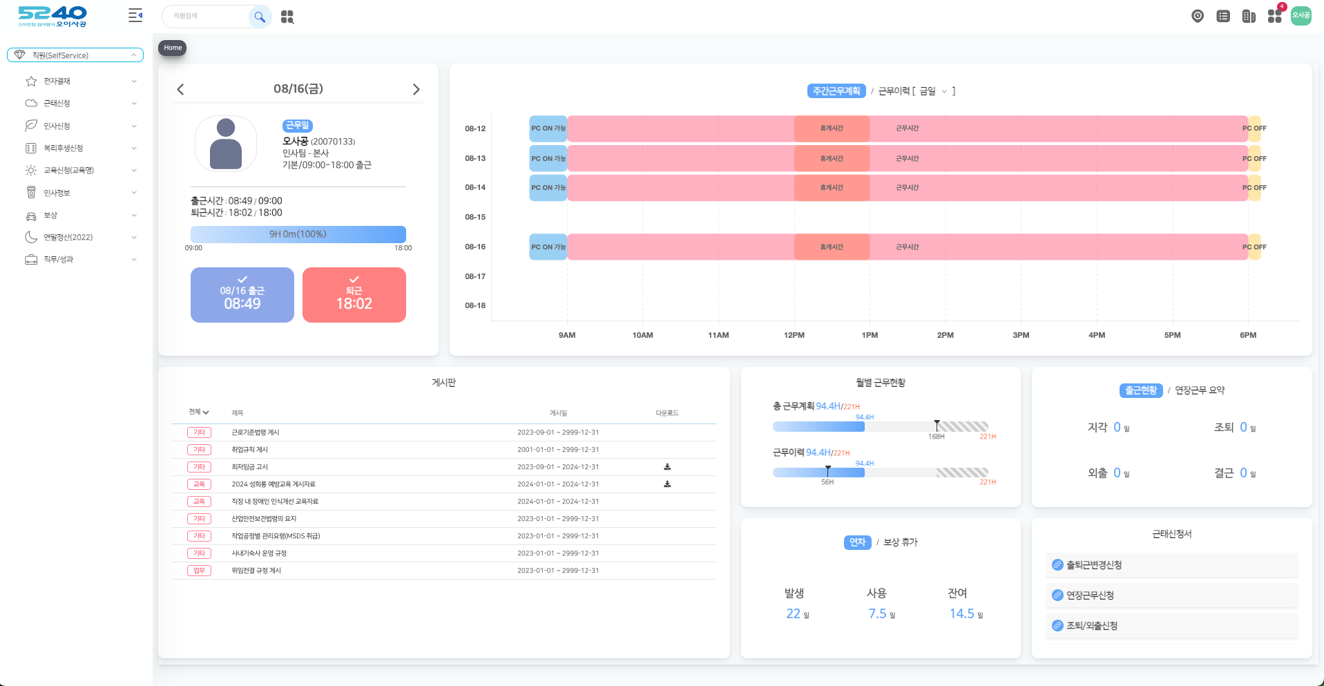Download the 2024 성희롱 예방교육 attachment
This screenshot has width=1324, height=686.
point(667,484)
